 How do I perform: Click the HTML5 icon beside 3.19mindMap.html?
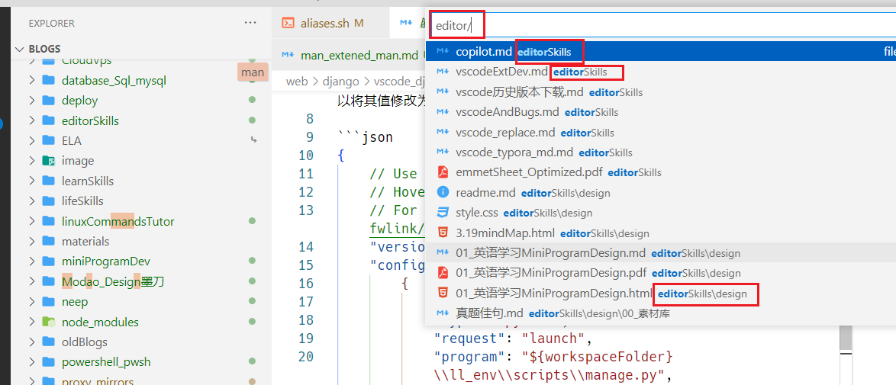pyautogui.click(x=443, y=233)
